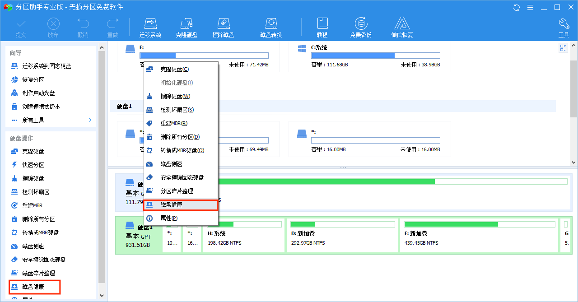Open the 教程 tutorial icon

[322, 27]
